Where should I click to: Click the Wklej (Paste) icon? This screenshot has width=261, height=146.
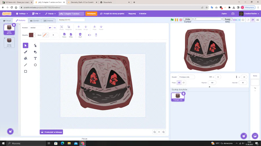click(71, 34)
